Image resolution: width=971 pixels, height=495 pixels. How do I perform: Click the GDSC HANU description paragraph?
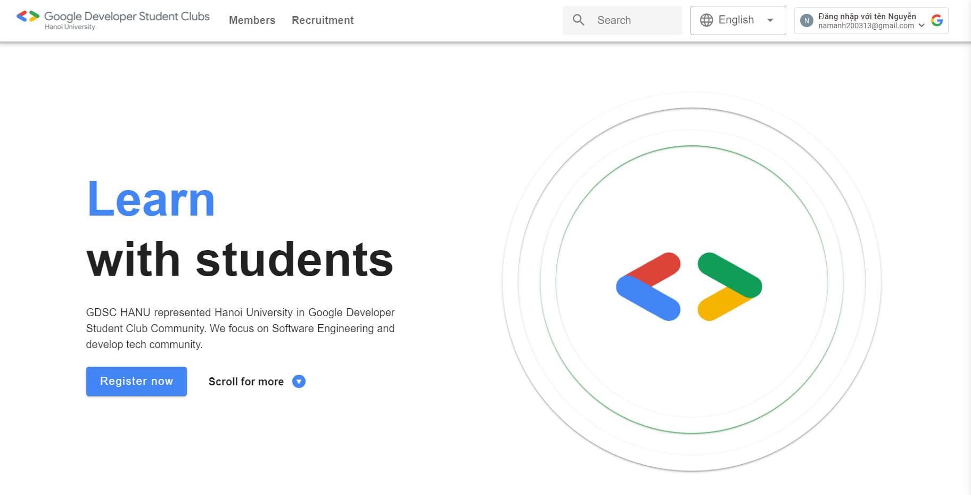coord(240,328)
